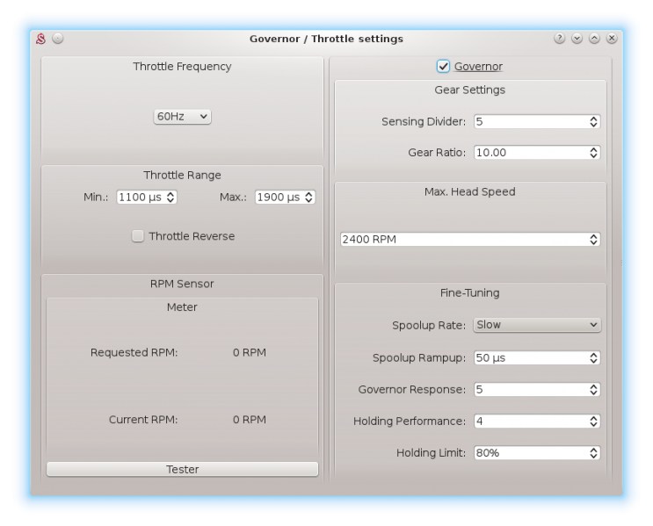
Task: Click the Holding Limit 80% field
Action: 530,453
